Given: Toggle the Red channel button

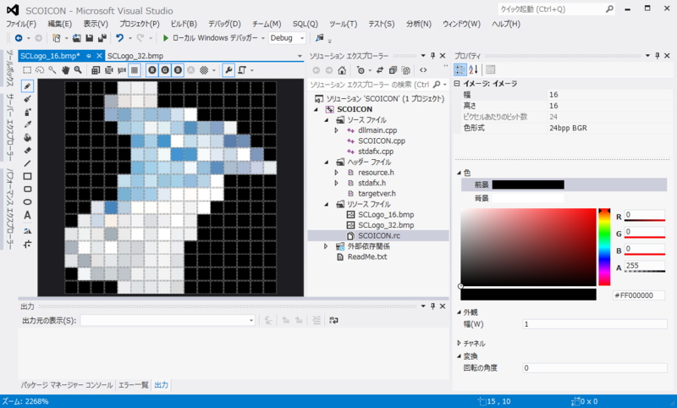Looking at the screenshot, I should point(152,70).
